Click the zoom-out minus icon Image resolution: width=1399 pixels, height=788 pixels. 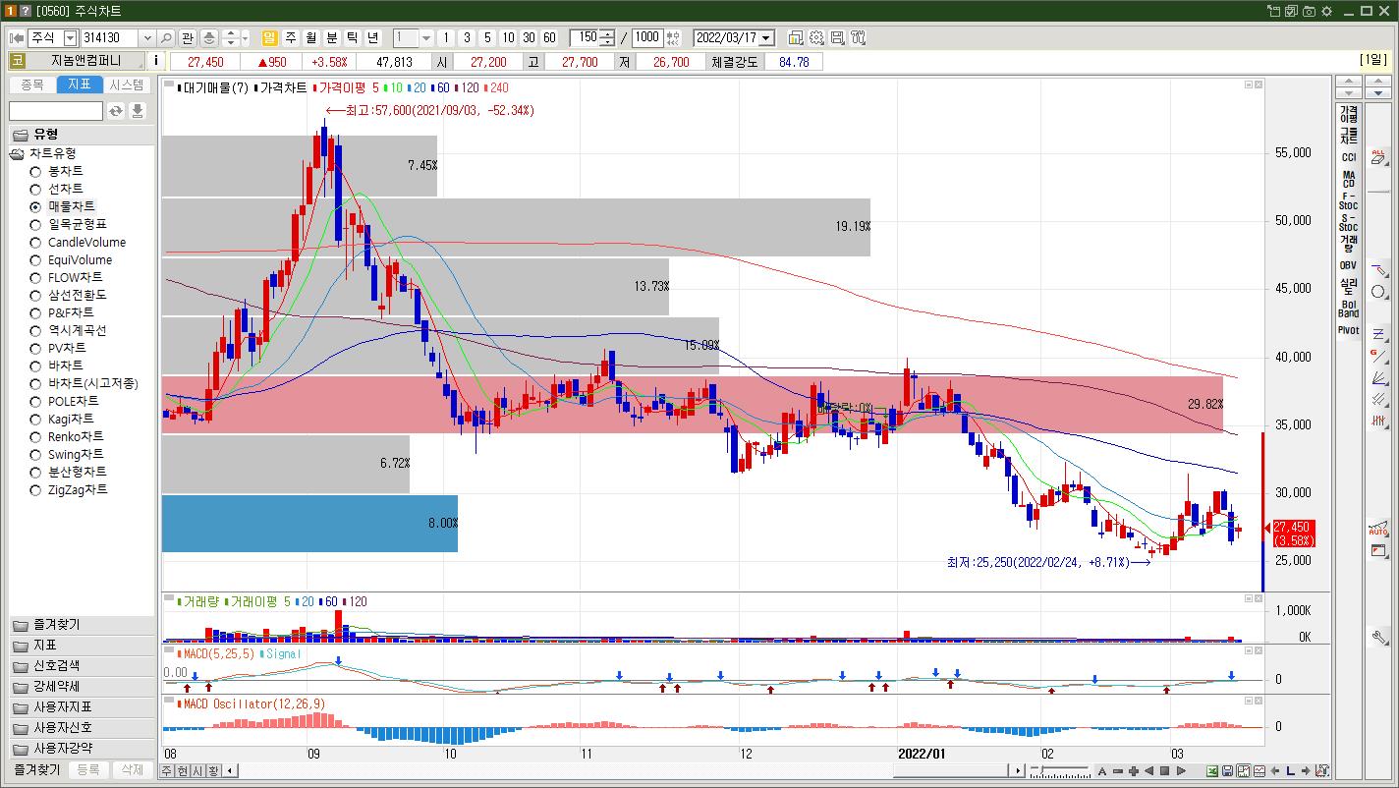tap(1118, 771)
